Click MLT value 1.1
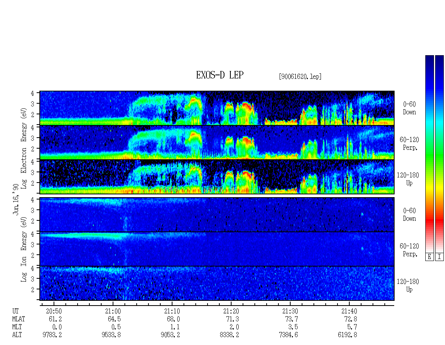This screenshot has width=445, height=345. point(175,327)
